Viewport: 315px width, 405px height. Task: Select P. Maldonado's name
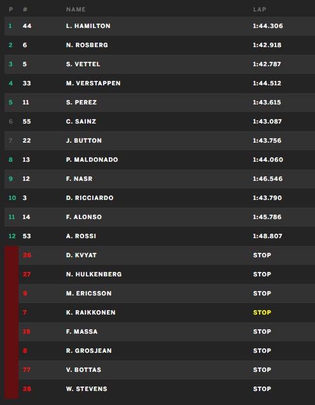tap(92, 160)
